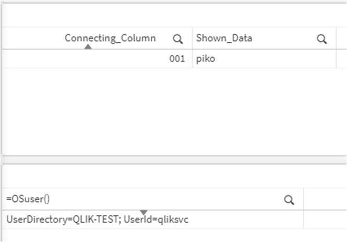Image resolution: width=347 pixels, height=242 pixels.
Task: Click empty header right of Shown_Data
Action: pyautogui.click(x=341, y=38)
